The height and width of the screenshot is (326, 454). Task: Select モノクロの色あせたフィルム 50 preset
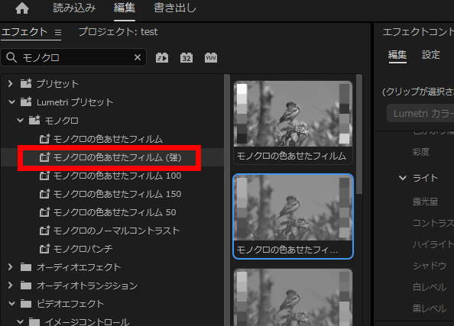pyautogui.click(x=115, y=212)
